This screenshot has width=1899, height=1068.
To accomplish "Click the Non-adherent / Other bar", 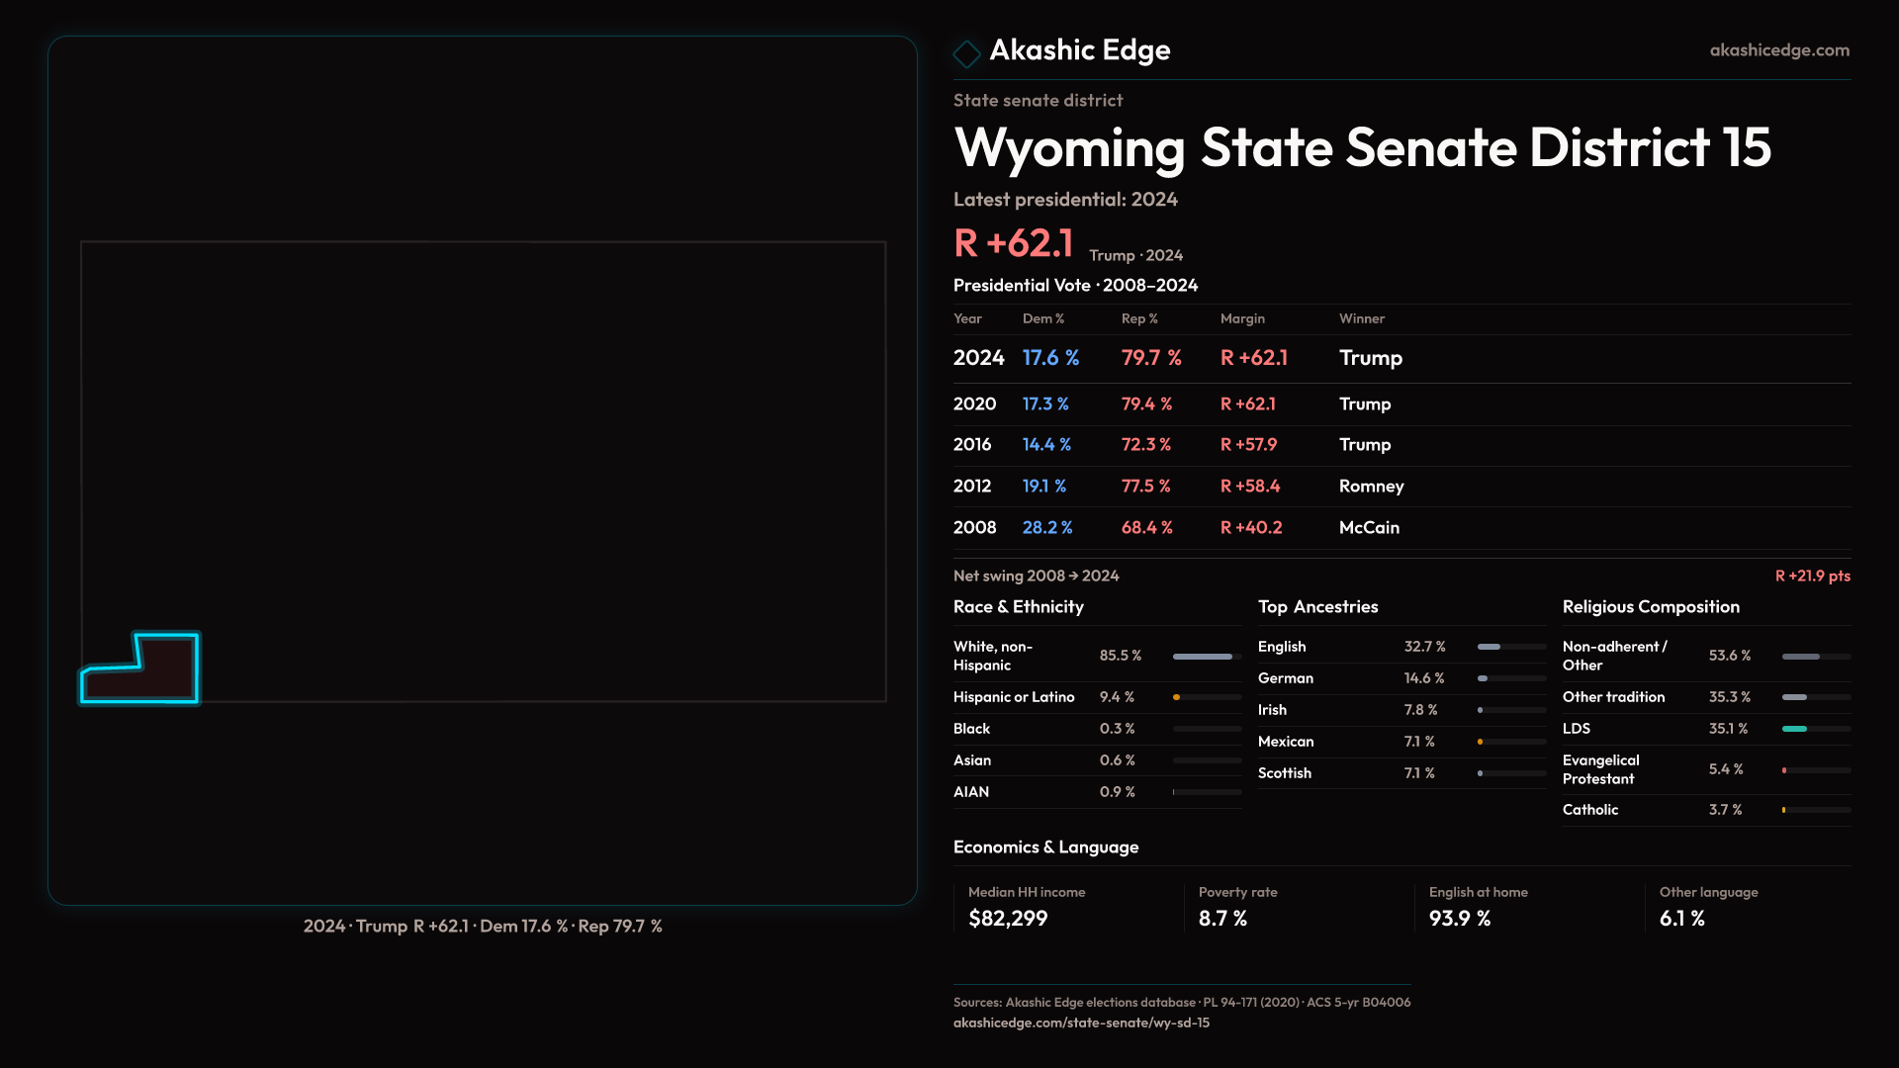I will pos(1815,657).
